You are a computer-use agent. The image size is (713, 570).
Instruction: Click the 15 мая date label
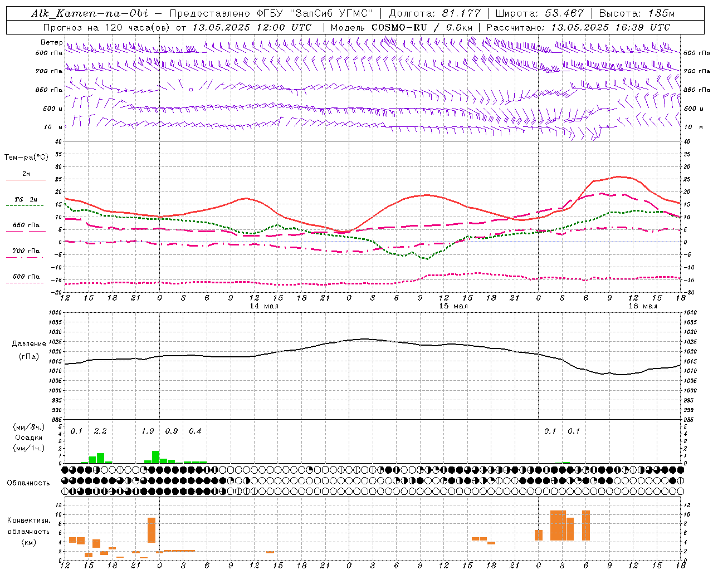[453, 306]
